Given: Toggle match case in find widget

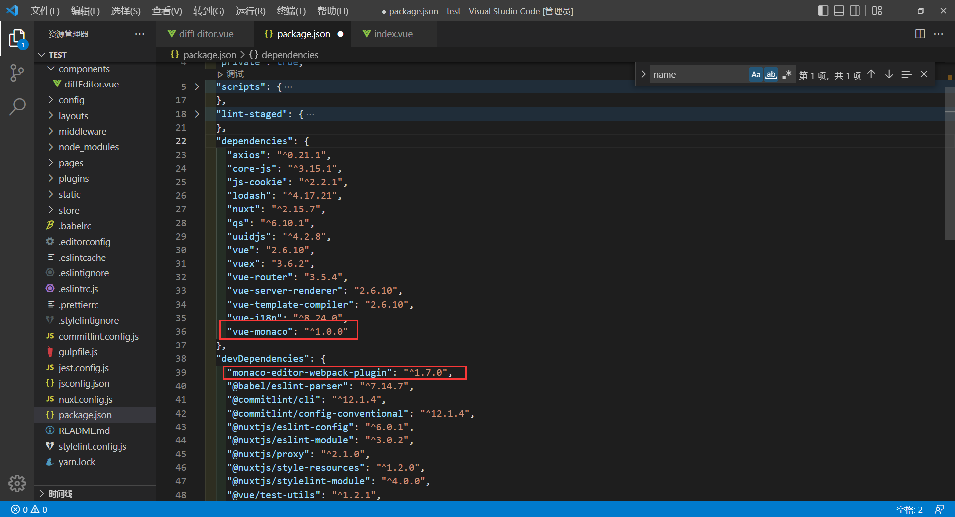Looking at the screenshot, I should 756,74.
